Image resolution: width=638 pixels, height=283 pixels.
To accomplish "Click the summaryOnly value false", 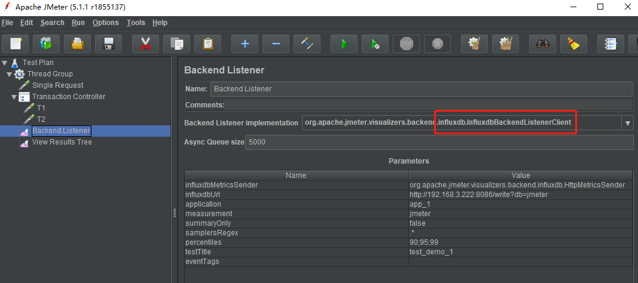I will (x=521, y=223).
